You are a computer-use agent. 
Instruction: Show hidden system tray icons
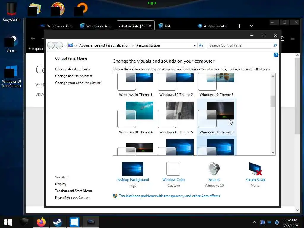tap(254, 222)
